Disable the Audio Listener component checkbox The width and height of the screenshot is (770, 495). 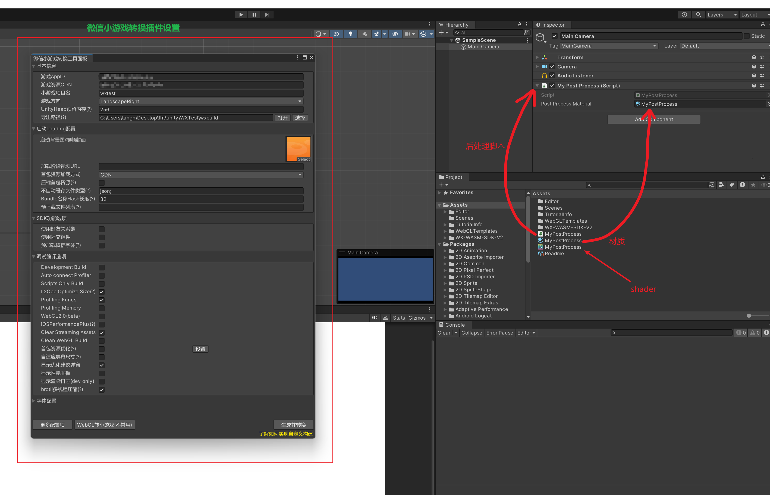click(x=552, y=76)
